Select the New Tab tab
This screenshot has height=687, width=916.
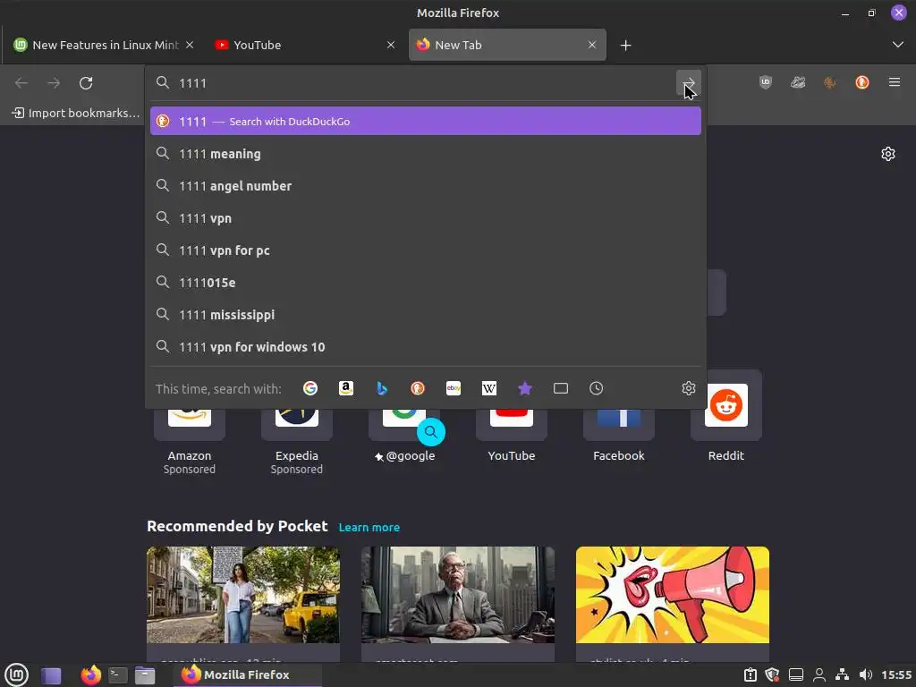point(507,45)
